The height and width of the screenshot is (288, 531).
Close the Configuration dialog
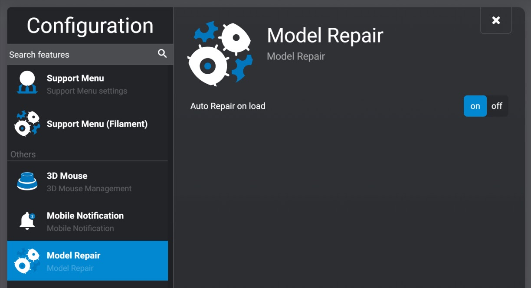[495, 20]
